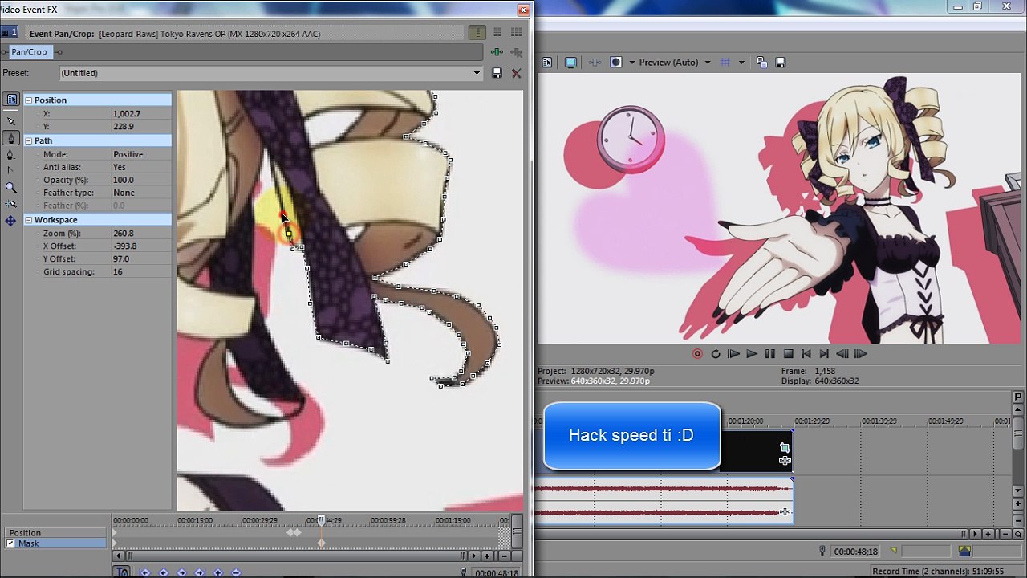
Task: Switch to three-column layout view icon
Action: coord(516,33)
